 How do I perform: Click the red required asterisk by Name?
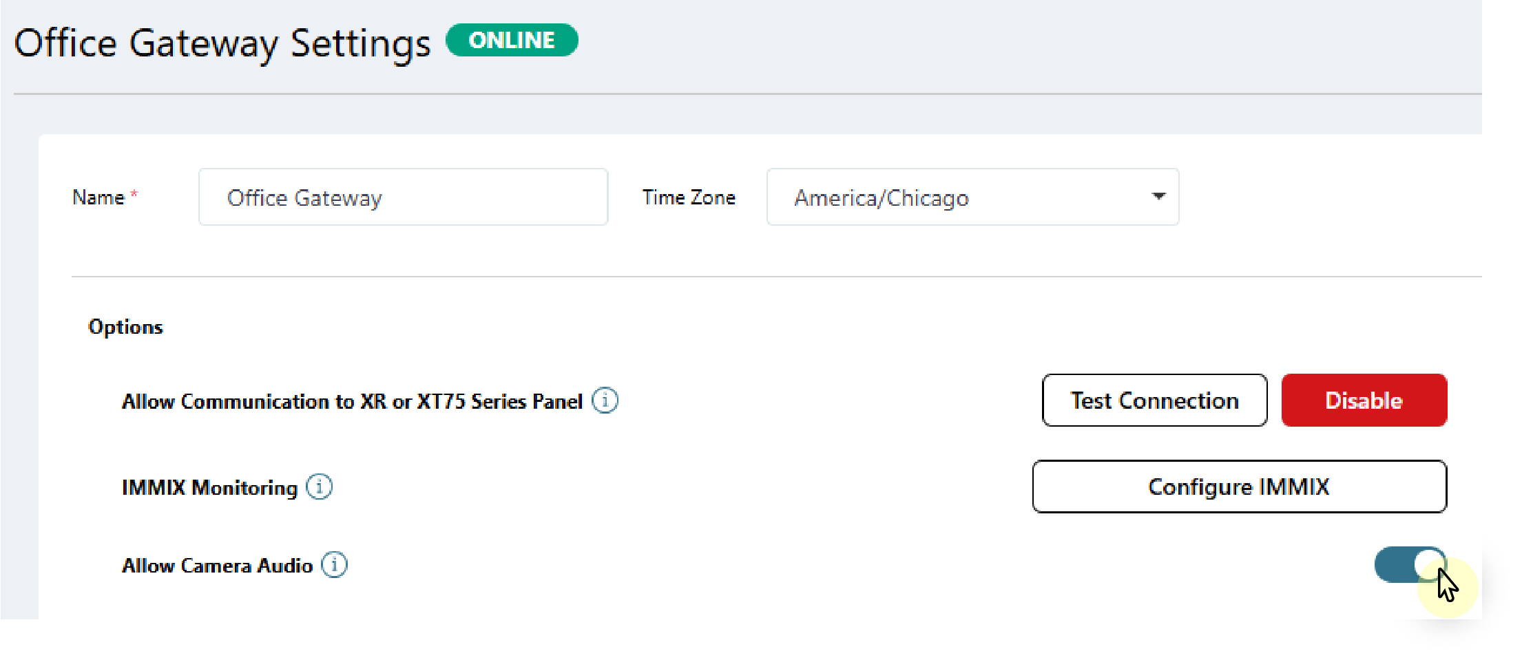[x=134, y=195]
